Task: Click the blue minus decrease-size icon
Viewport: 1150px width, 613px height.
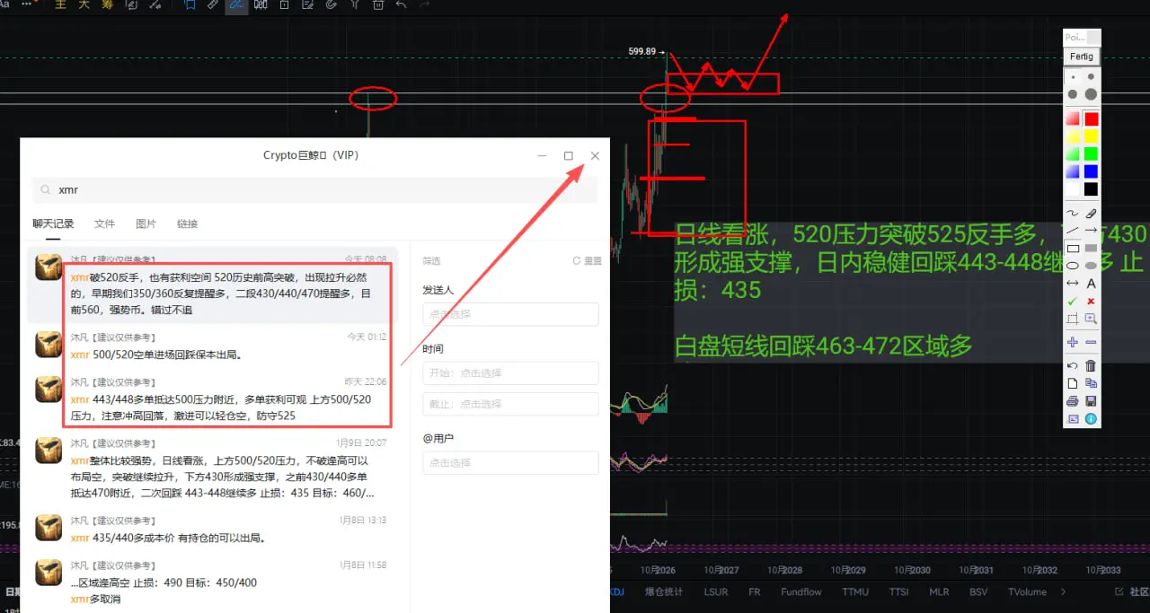Action: click(x=1091, y=342)
